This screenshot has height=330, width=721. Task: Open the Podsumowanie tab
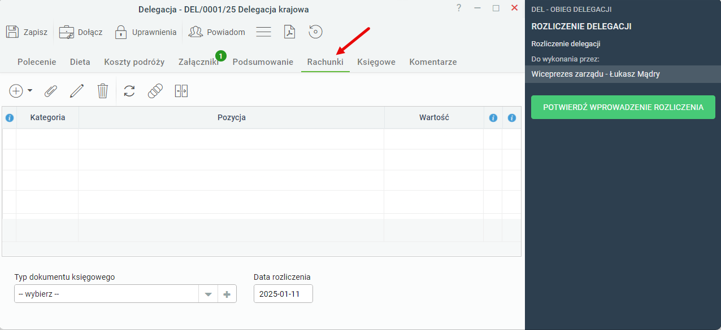tap(263, 62)
